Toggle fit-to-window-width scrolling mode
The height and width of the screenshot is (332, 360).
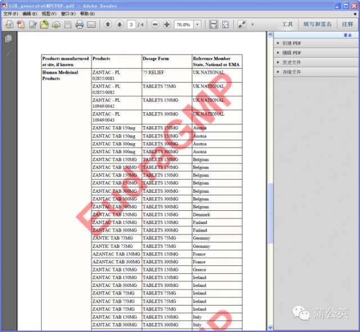click(213, 24)
